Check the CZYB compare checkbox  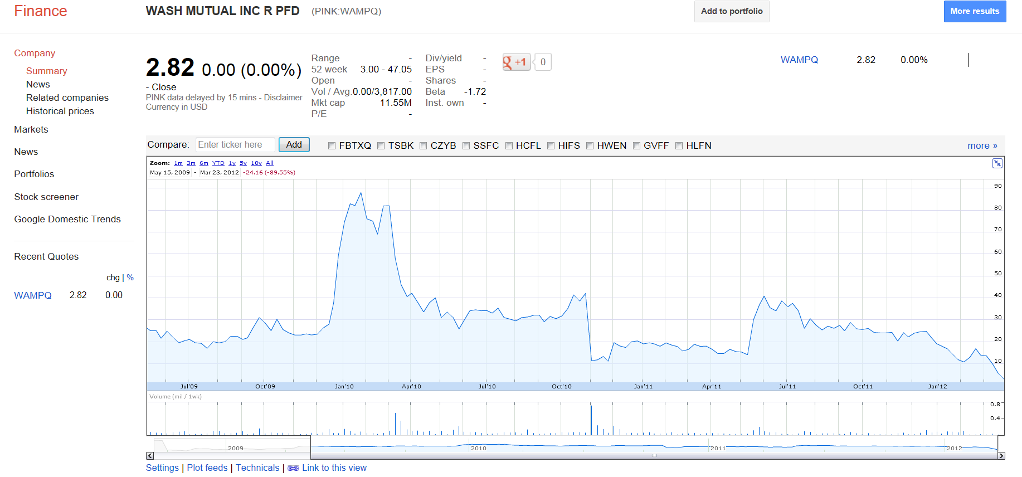pos(424,146)
